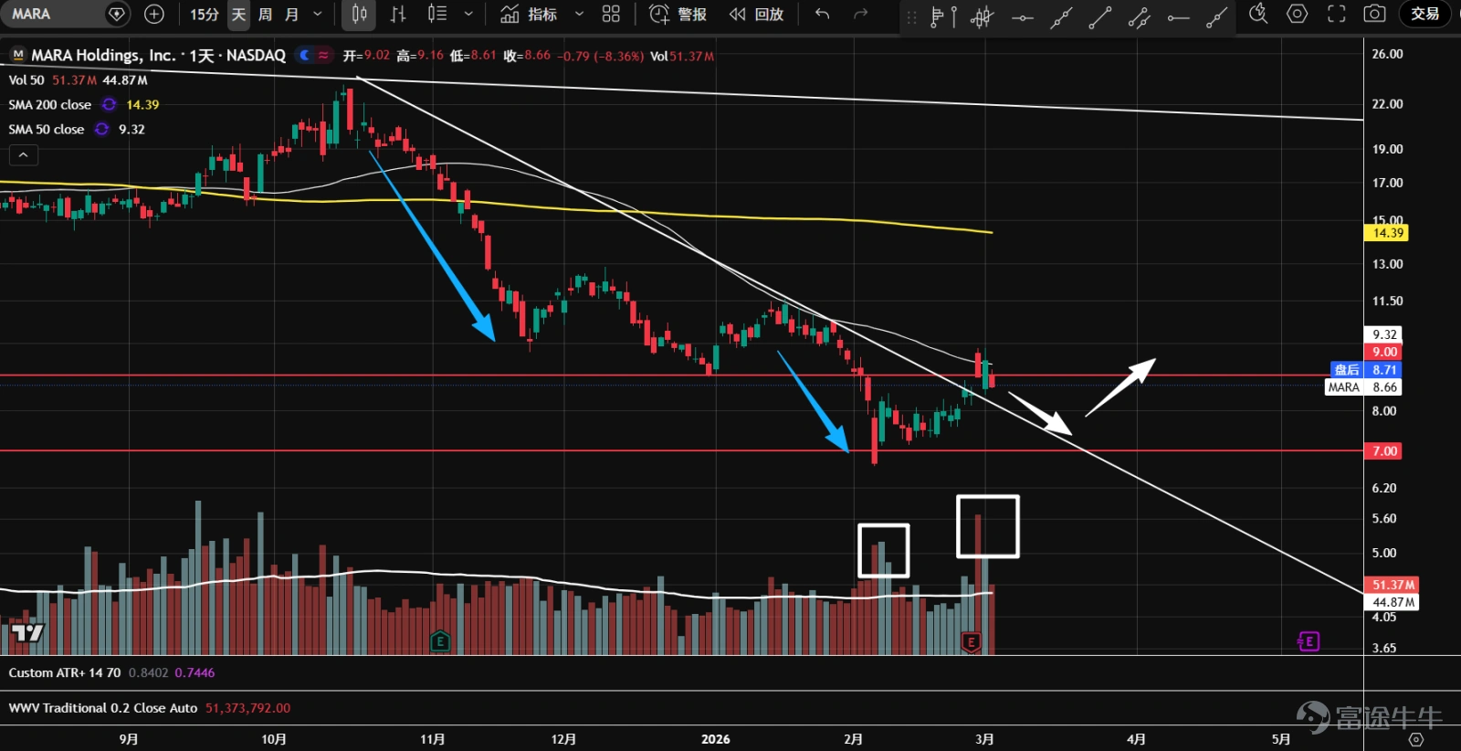Viewport: 1461px width, 751px height.
Task: Click the 51.37M volume axis label
Action: coord(1391,585)
